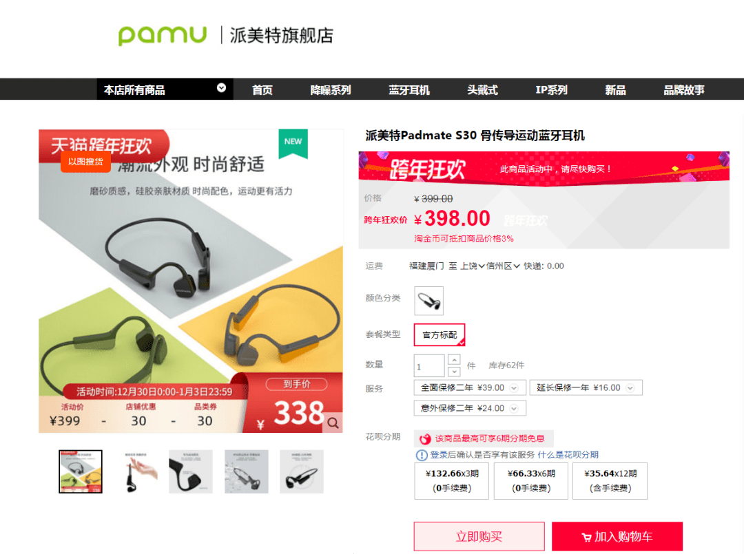Increase quantity with the up arrow
Image resolution: width=744 pixels, height=554 pixels.
(454, 360)
